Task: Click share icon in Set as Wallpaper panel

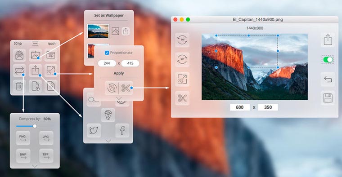Action: pos(126,31)
